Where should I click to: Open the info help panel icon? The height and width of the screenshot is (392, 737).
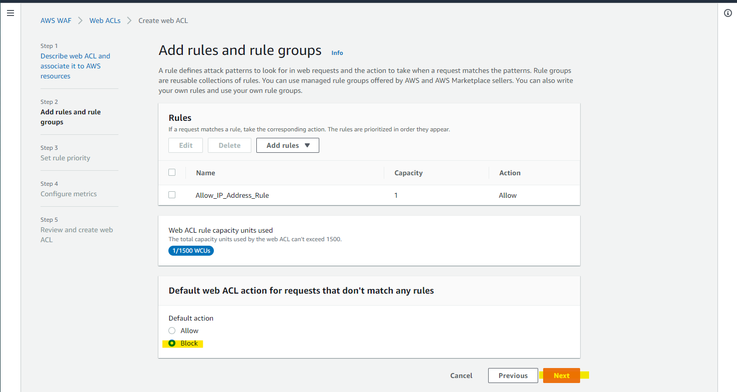728,13
